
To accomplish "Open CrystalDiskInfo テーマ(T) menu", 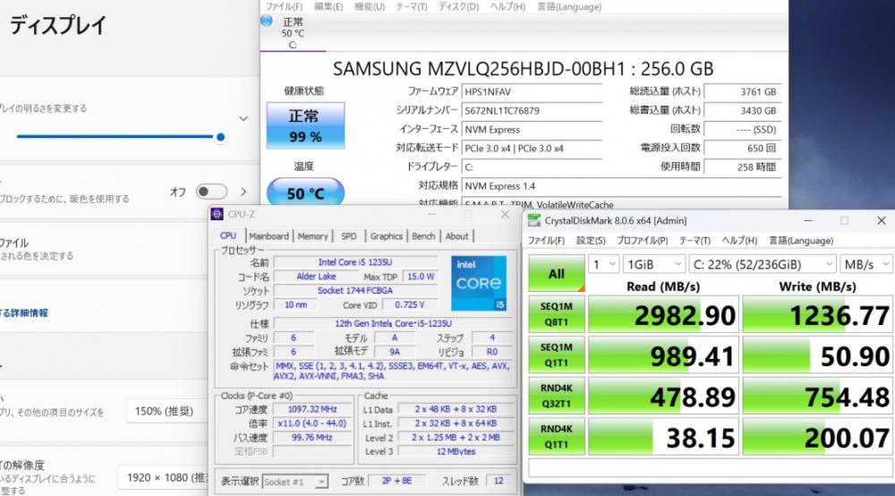I will pyautogui.click(x=412, y=6).
